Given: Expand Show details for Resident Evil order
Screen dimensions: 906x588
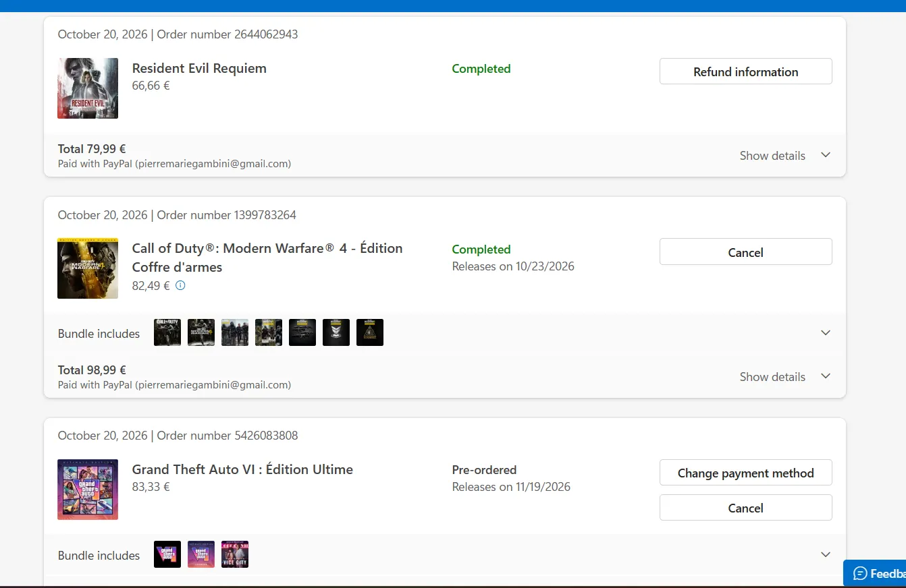Looking at the screenshot, I should point(785,156).
